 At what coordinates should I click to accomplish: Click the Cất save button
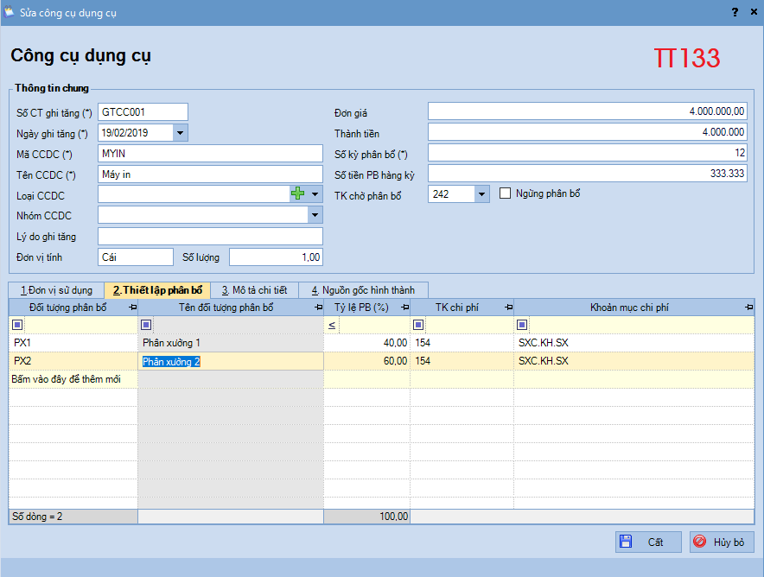(x=648, y=542)
